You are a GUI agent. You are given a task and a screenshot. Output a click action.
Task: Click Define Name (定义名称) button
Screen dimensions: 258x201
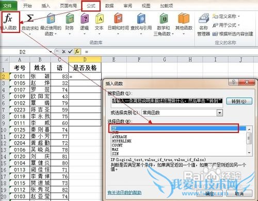tap(226, 16)
